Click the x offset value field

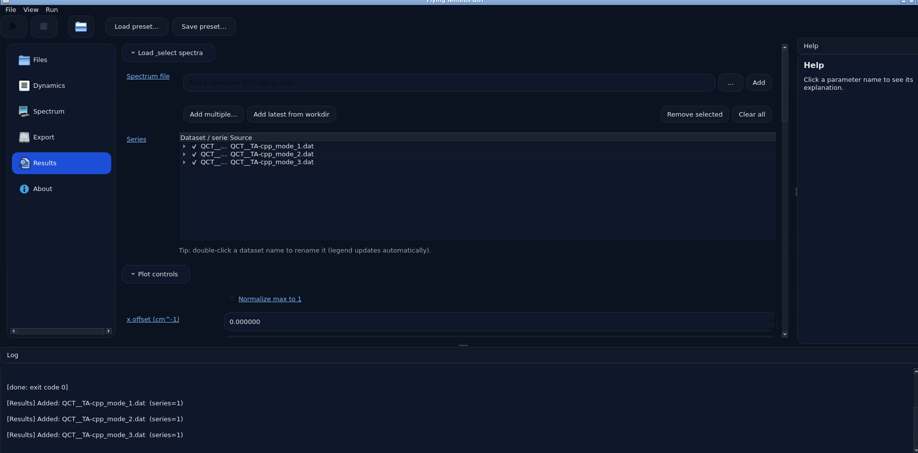497,322
